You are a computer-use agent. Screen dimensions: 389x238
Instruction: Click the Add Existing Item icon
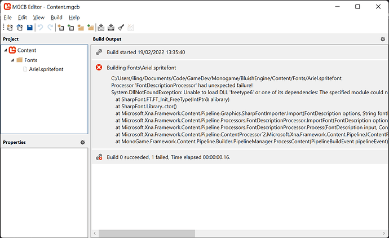[70, 28]
